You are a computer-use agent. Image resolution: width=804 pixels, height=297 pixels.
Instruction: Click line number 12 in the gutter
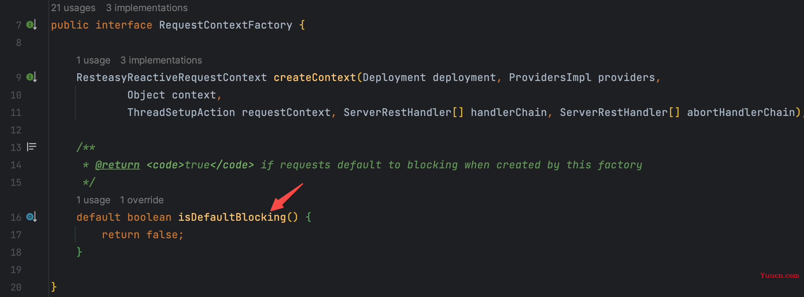[16, 130]
